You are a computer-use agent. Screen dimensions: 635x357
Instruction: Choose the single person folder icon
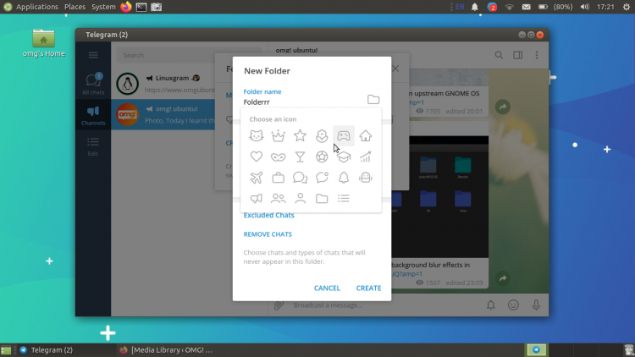coord(300,198)
